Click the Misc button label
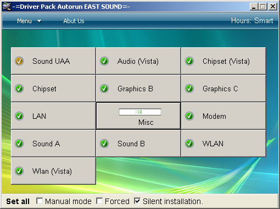 point(146,122)
